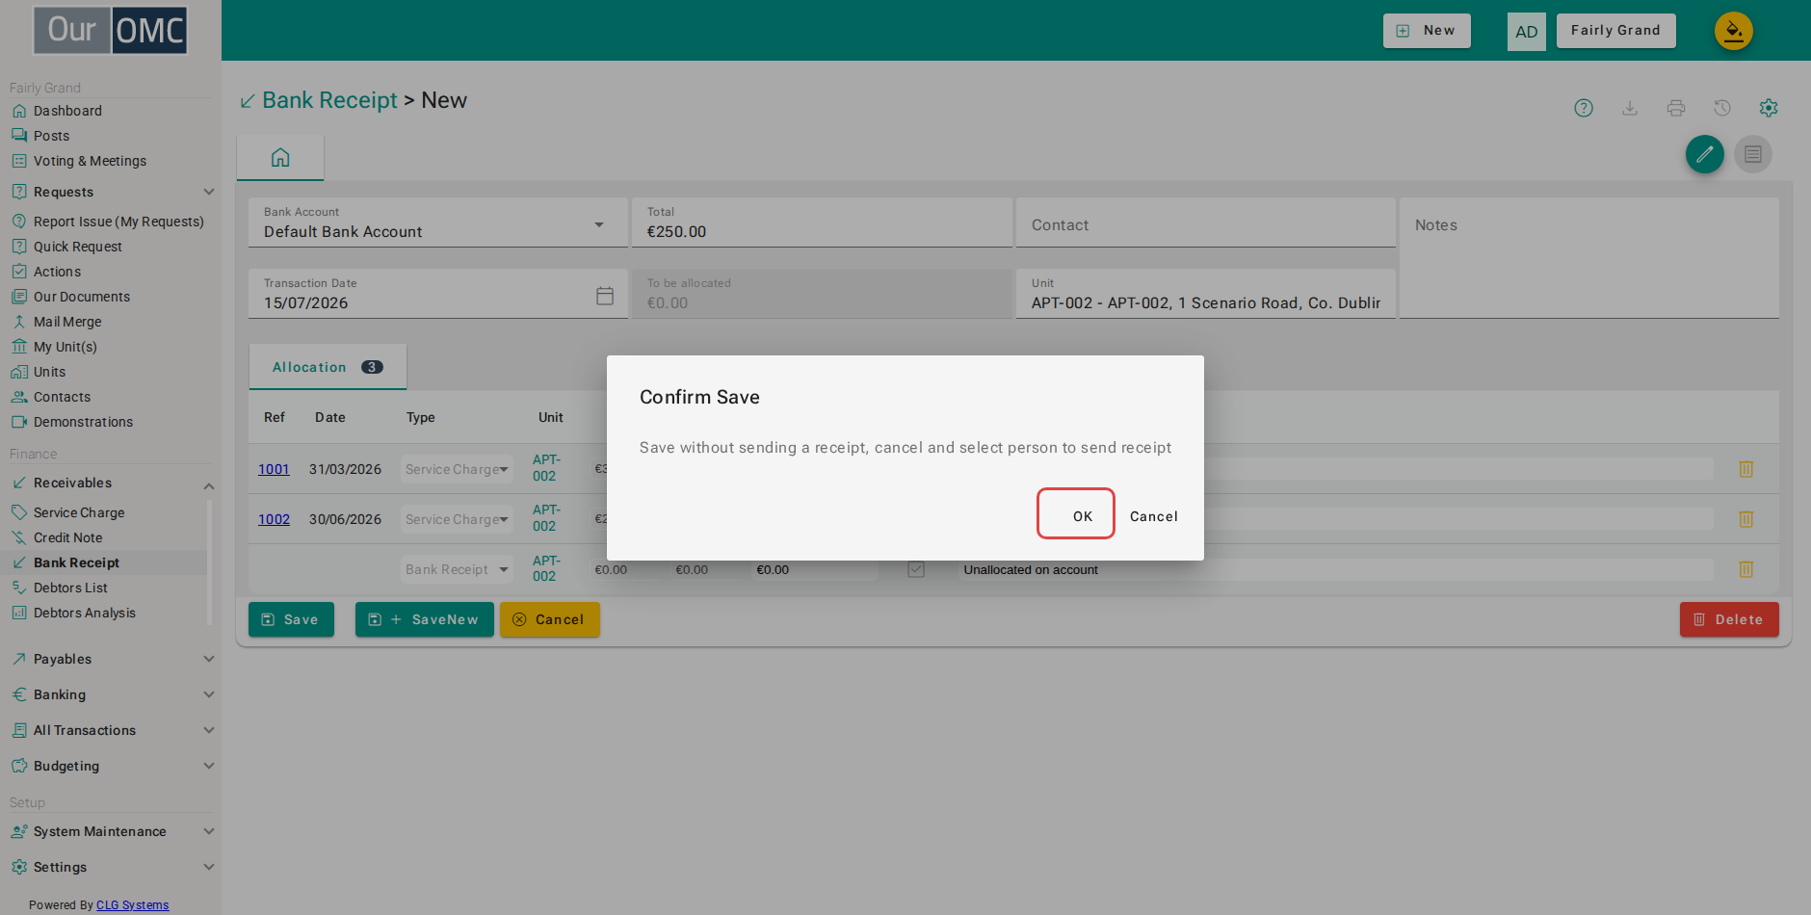Delete allocation row 1001 with trash icon
Screen dimensions: 1811x915
point(1745,469)
